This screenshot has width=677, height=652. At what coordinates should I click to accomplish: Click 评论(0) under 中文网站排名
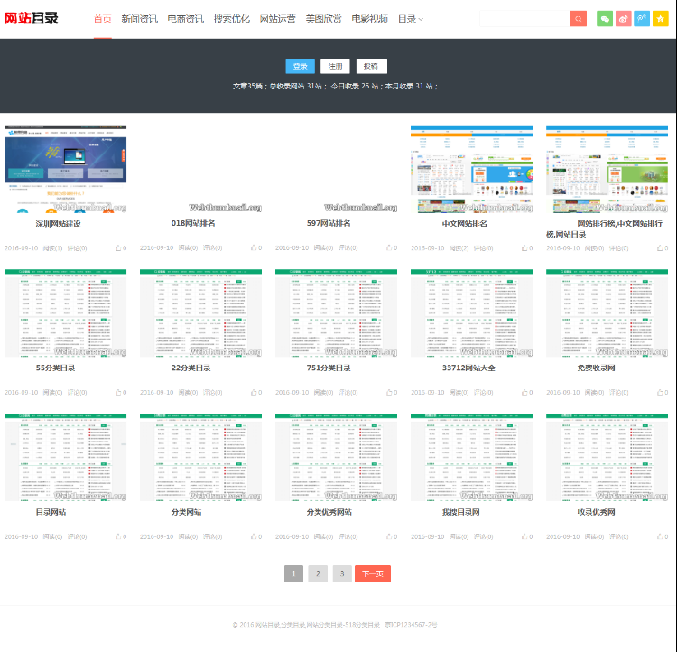point(483,248)
